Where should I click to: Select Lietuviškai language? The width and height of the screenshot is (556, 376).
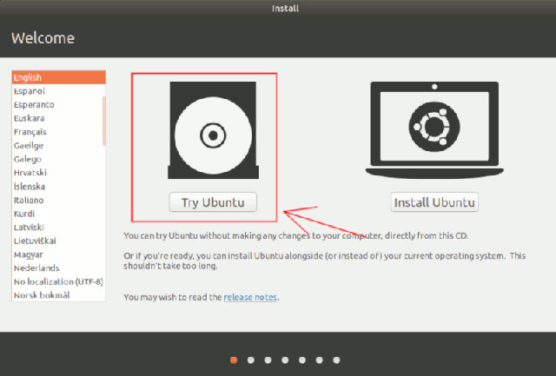[59, 241]
